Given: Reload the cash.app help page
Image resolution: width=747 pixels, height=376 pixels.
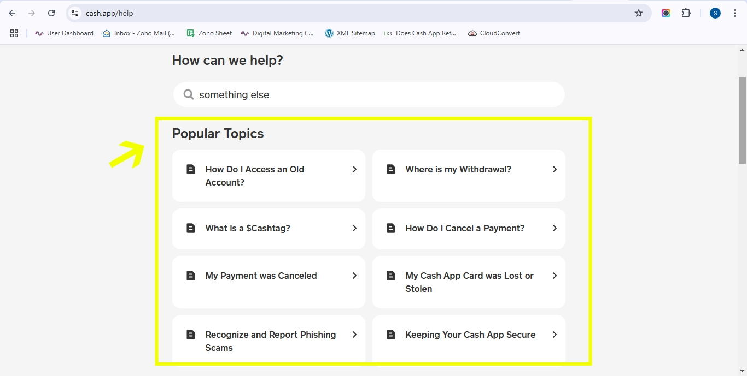Looking at the screenshot, I should coord(51,13).
